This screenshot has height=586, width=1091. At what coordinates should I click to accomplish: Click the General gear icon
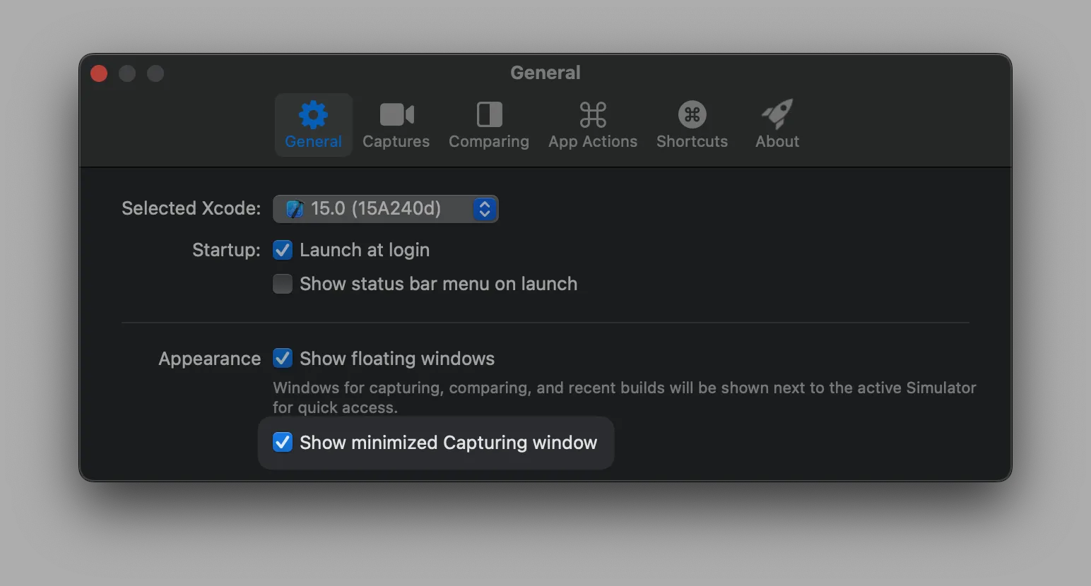click(313, 114)
